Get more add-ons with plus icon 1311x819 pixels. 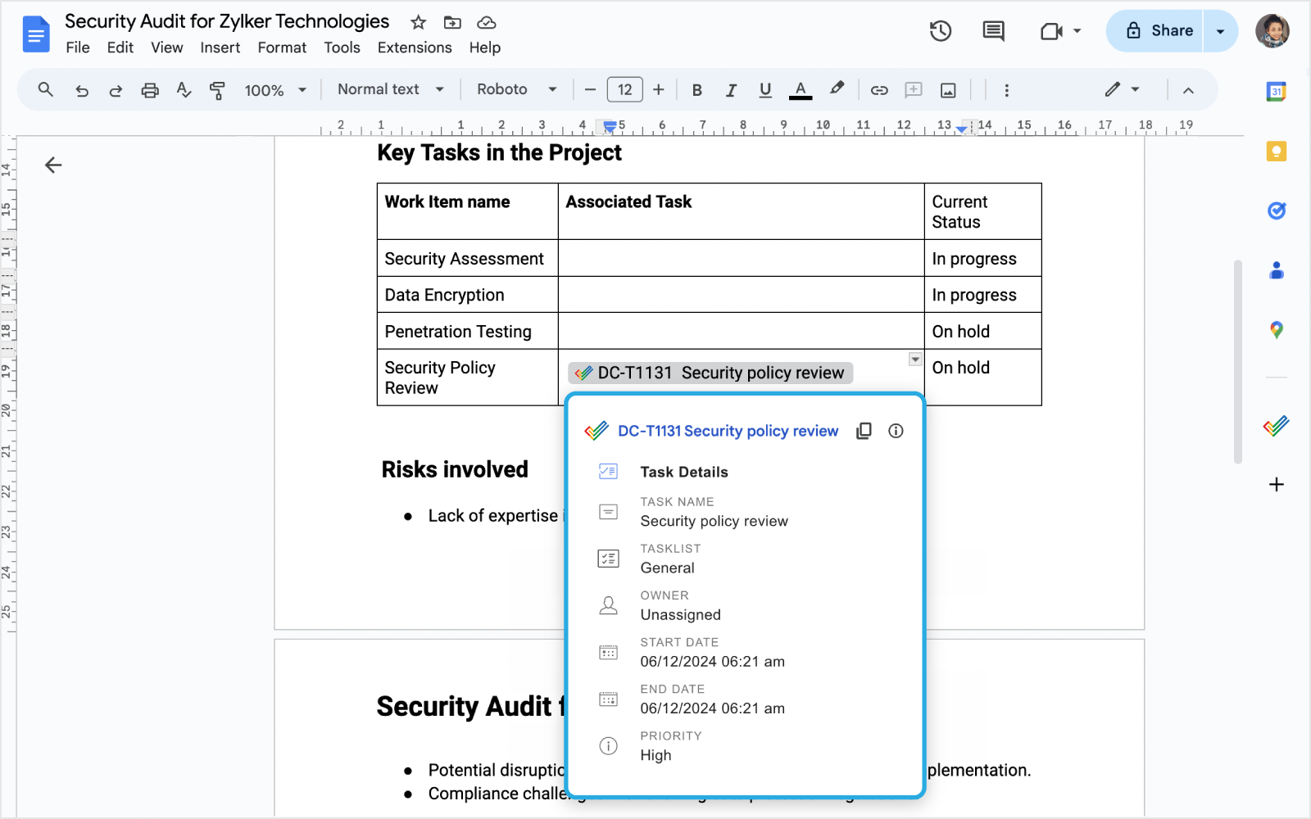(1276, 485)
